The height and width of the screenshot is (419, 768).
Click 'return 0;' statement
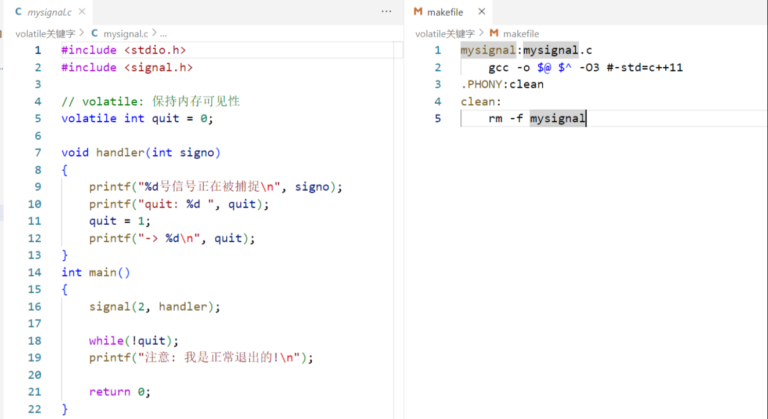pyautogui.click(x=120, y=392)
